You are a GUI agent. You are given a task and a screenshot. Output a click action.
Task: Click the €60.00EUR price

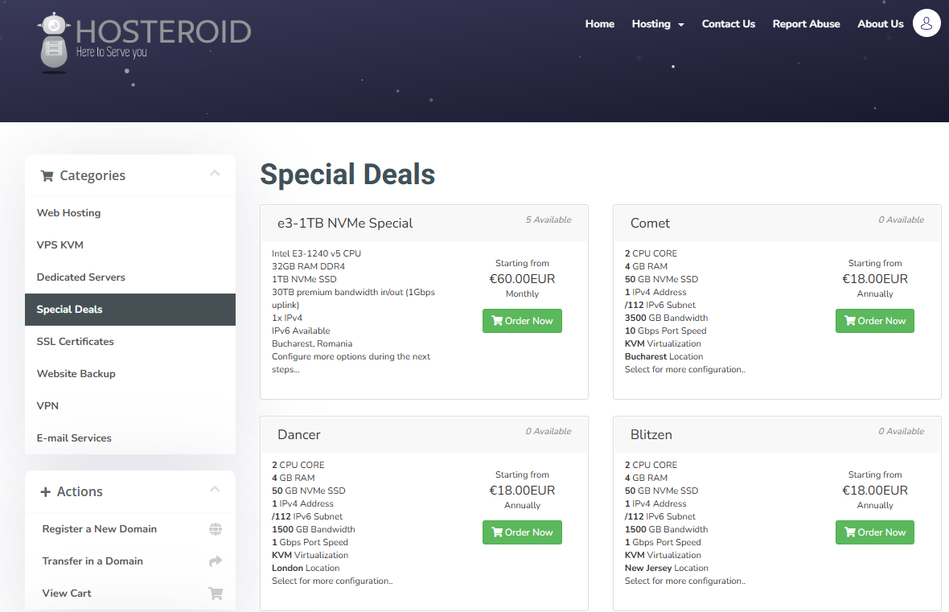tap(522, 279)
